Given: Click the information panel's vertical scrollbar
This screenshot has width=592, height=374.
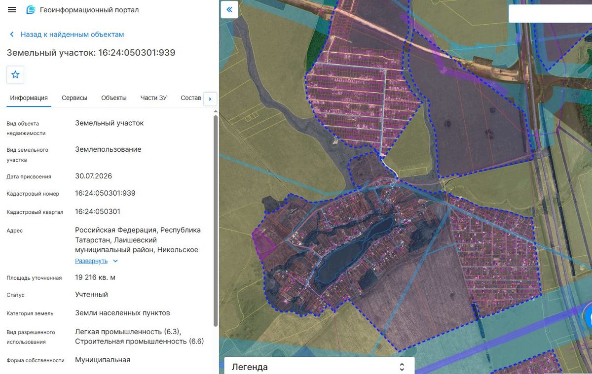Looking at the screenshot, I should pos(216,220).
